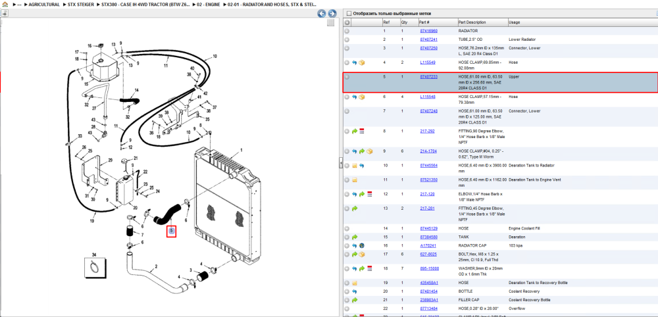Click the small square box at diagram corner
Viewport: 658px width, 317px height.
pos(331,22)
